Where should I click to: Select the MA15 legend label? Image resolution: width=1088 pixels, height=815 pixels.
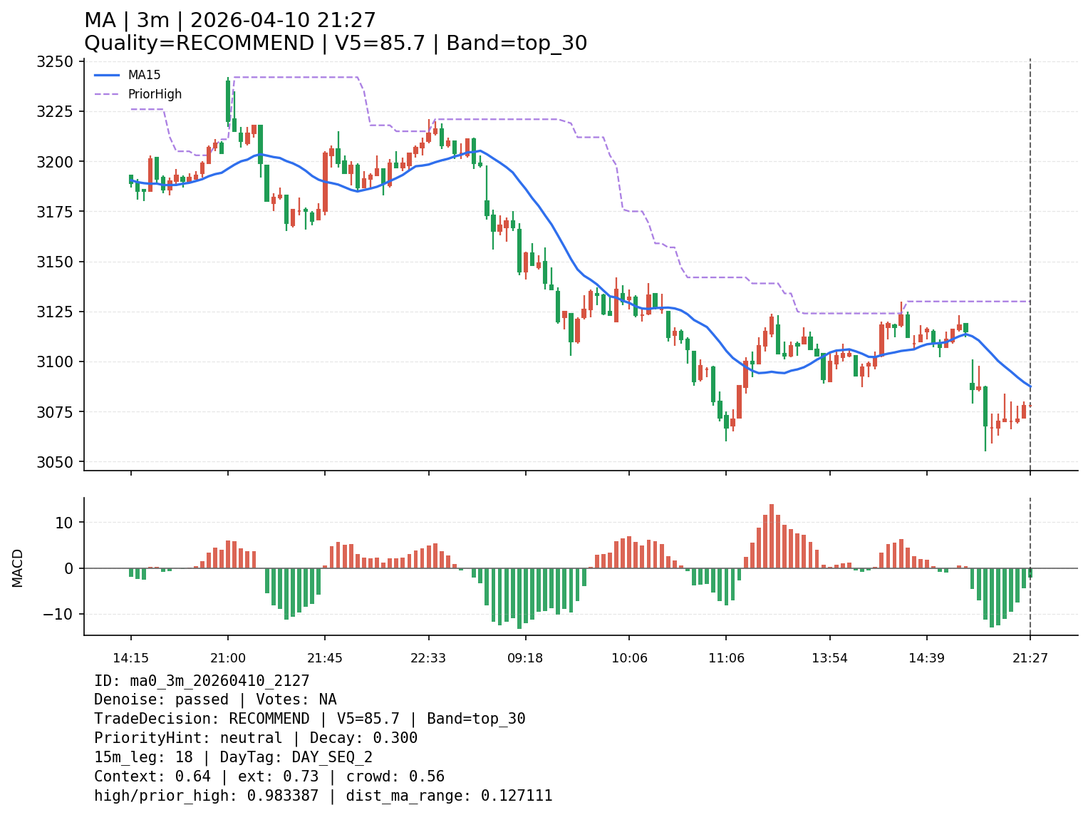click(144, 75)
